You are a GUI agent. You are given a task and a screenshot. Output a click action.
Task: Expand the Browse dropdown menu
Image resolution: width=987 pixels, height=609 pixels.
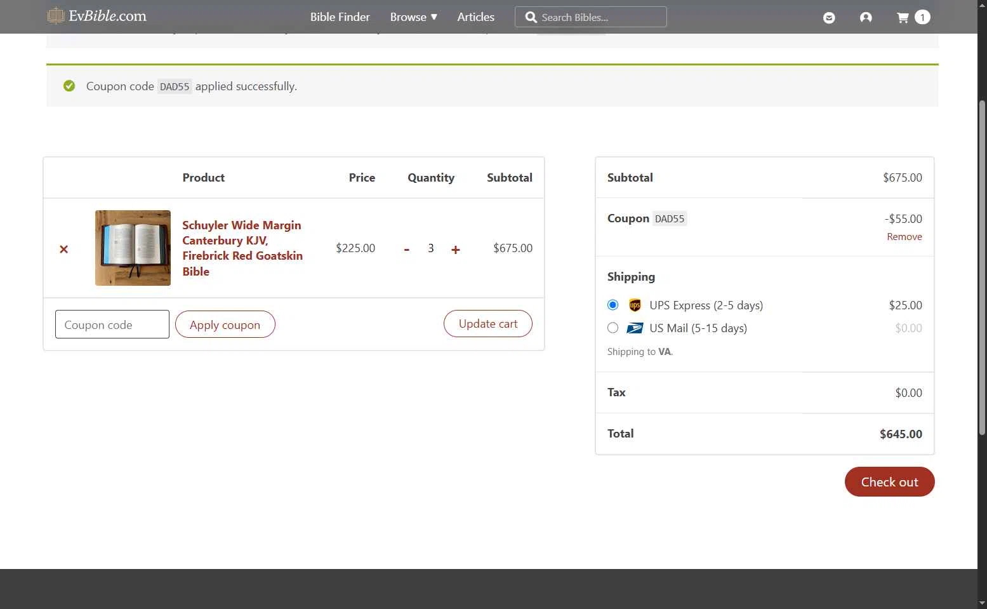coord(414,17)
